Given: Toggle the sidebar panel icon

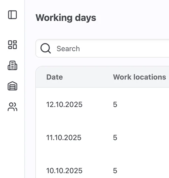Looking at the screenshot, I should 13,15.
